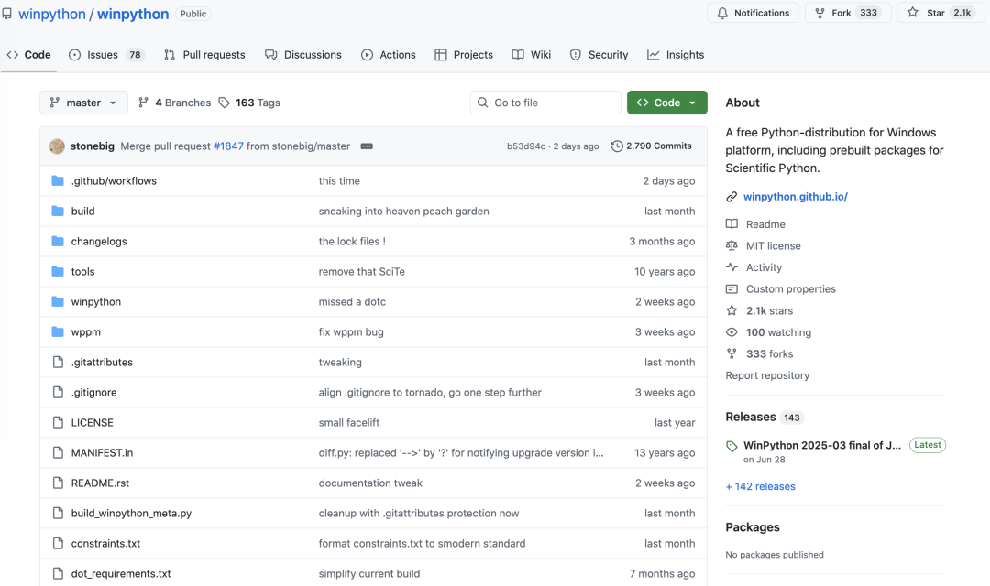This screenshot has width=990, height=586.
Task: Click the + 142 releases link
Action: click(x=760, y=486)
